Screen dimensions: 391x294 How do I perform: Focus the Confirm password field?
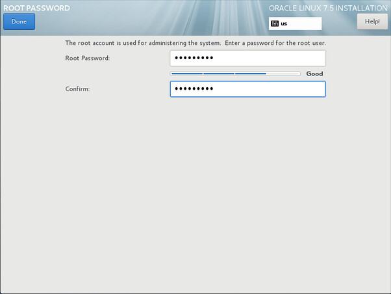[248, 89]
